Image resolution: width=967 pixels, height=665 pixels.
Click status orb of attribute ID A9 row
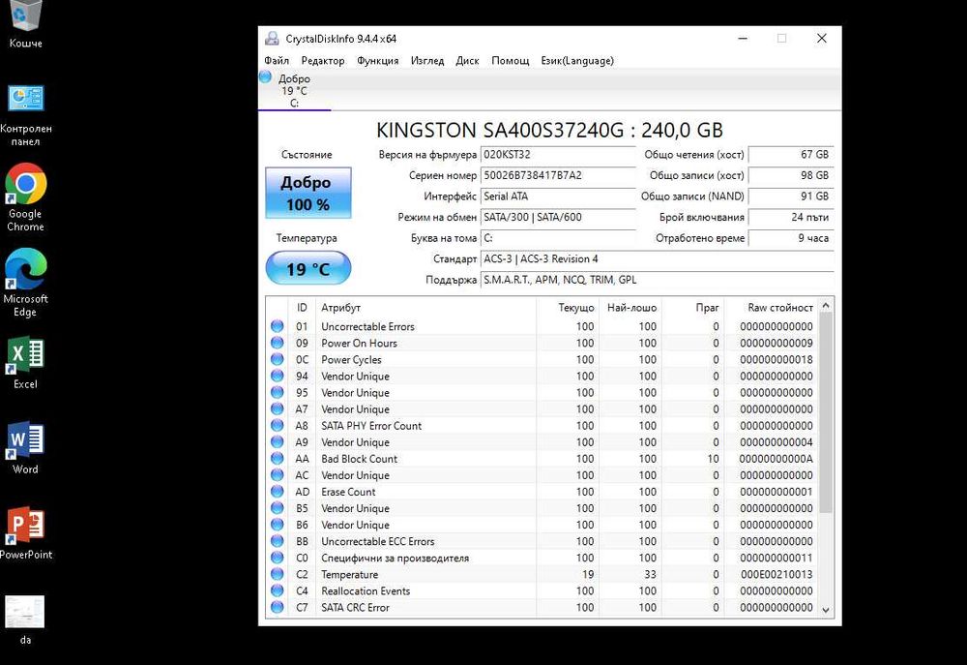click(277, 442)
